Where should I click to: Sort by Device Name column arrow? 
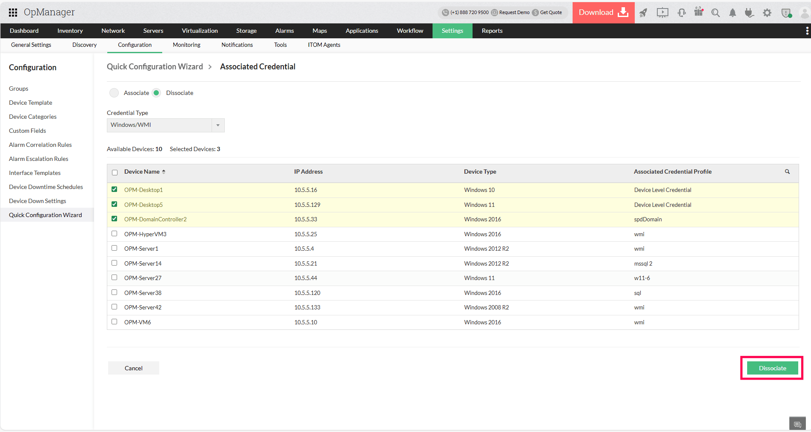[x=163, y=172]
